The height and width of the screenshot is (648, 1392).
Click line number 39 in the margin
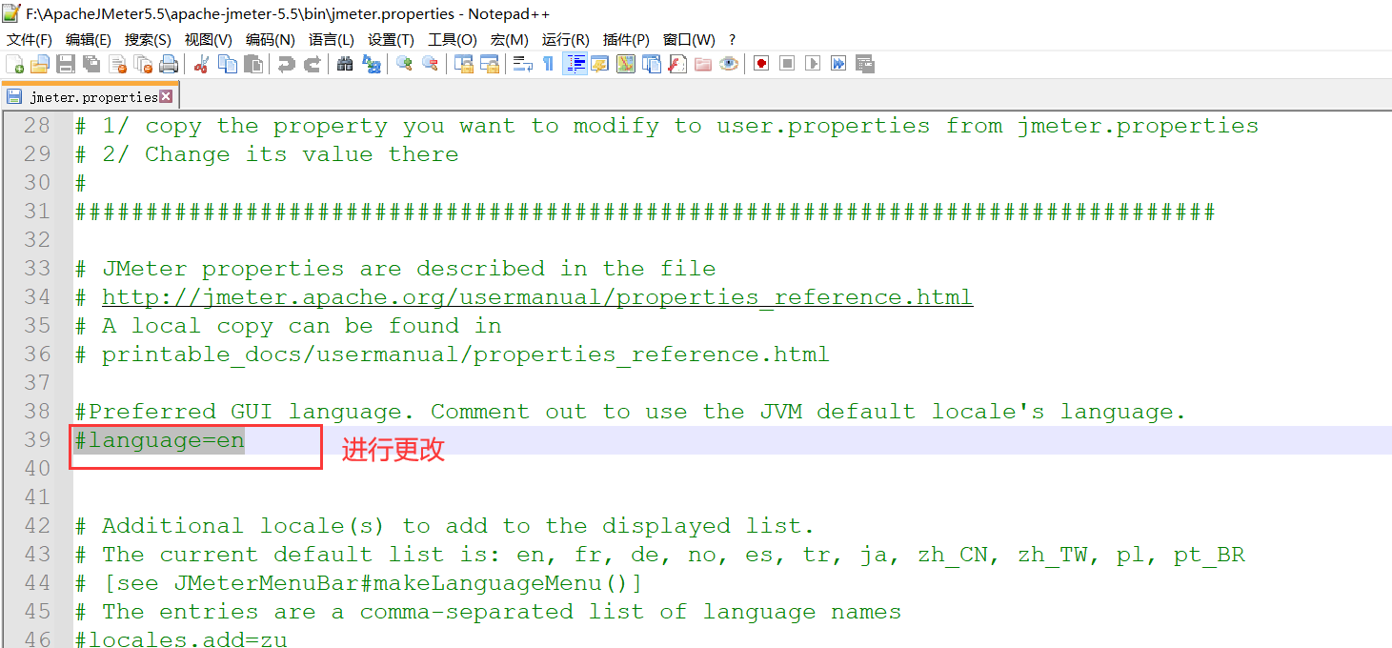click(x=37, y=440)
